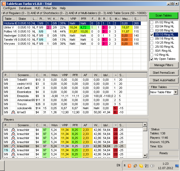Click the TableScan orange tray icon
180x171 pixels.
point(130,166)
